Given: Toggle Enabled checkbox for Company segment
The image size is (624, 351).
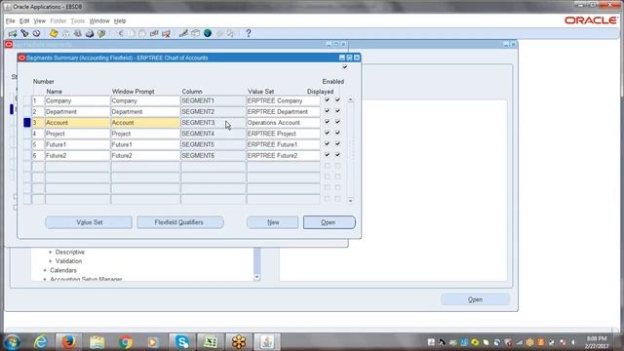Looking at the screenshot, I should pos(337,100).
